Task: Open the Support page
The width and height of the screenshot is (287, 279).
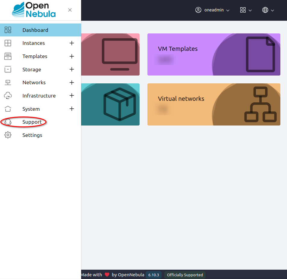Action: click(32, 122)
